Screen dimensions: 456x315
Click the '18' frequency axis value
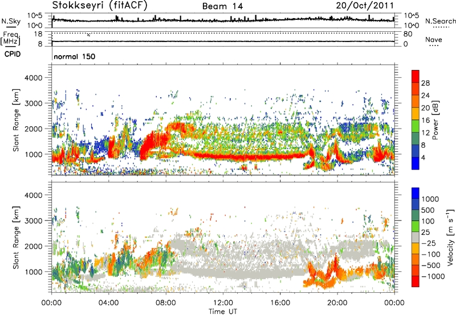coord(38,34)
